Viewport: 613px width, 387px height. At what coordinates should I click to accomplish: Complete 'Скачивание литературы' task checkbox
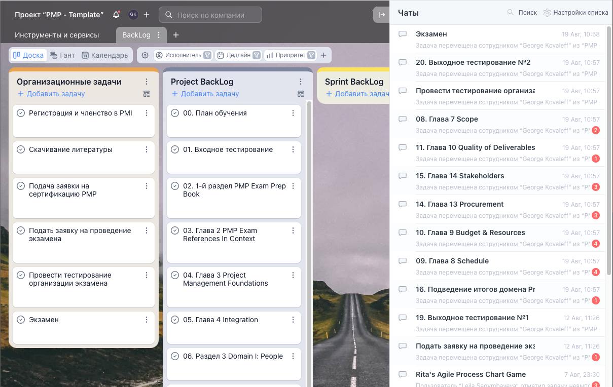[21, 149]
